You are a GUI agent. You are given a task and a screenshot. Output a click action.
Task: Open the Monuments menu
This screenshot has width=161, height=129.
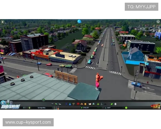click(105, 104)
